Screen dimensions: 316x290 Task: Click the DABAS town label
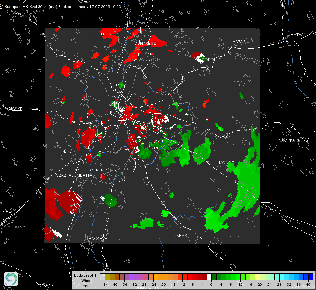[180, 236]
